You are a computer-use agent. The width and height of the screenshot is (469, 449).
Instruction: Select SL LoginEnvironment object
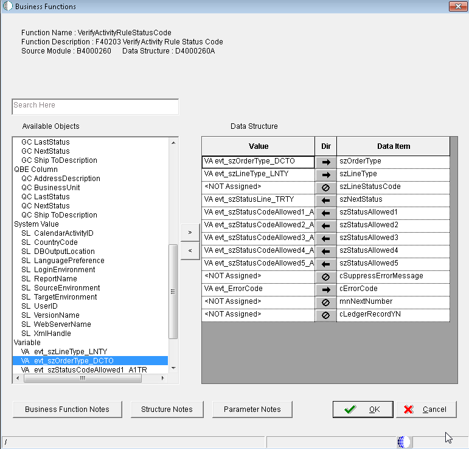pos(58,269)
